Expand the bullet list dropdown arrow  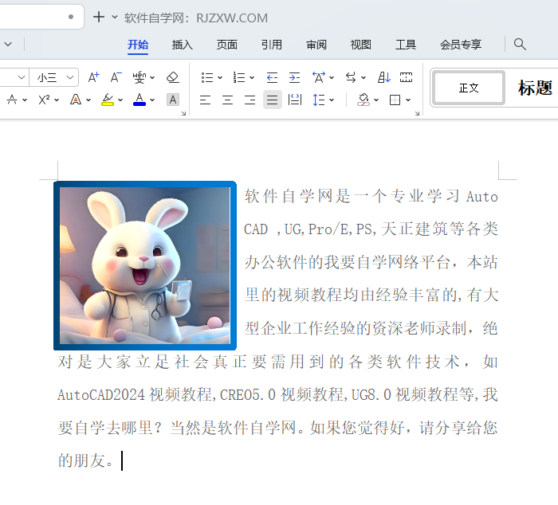click(x=218, y=78)
